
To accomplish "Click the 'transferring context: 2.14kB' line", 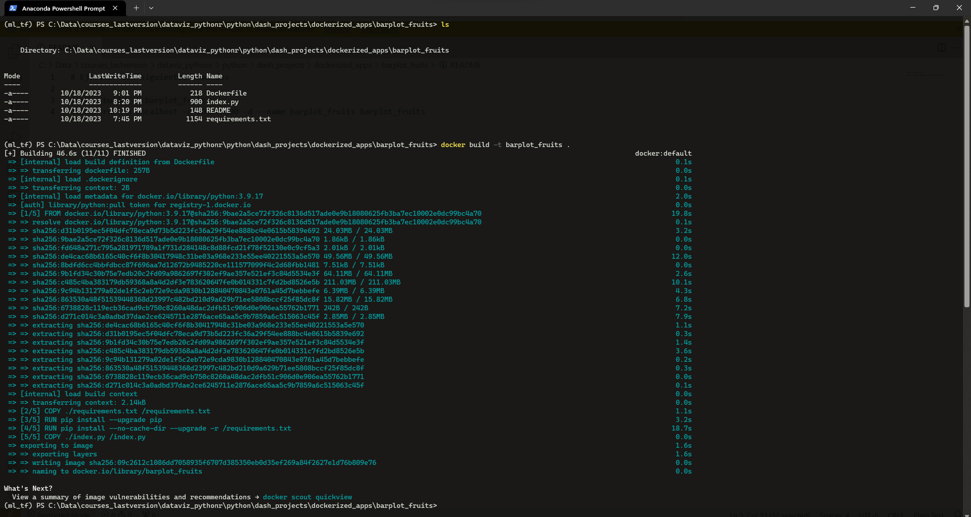I will 77,402.
